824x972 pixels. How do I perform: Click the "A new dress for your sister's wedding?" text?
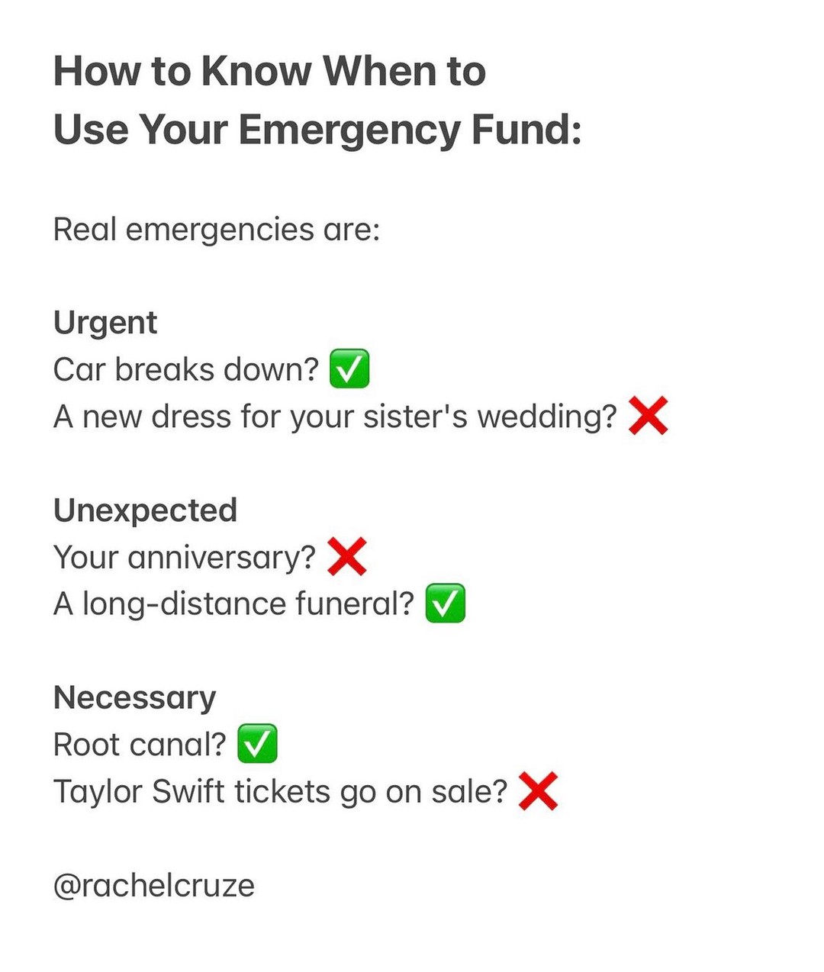point(335,417)
